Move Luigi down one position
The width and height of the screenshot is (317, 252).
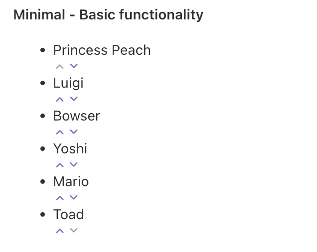pyautogui.click(x=74, y=99)
